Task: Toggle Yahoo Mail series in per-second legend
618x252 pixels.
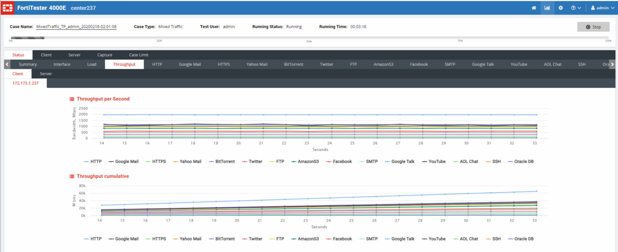Action: pyautogui.click(x=187, y=161)
